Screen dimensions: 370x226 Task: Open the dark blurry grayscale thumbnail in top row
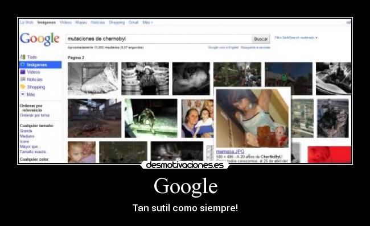191,78
